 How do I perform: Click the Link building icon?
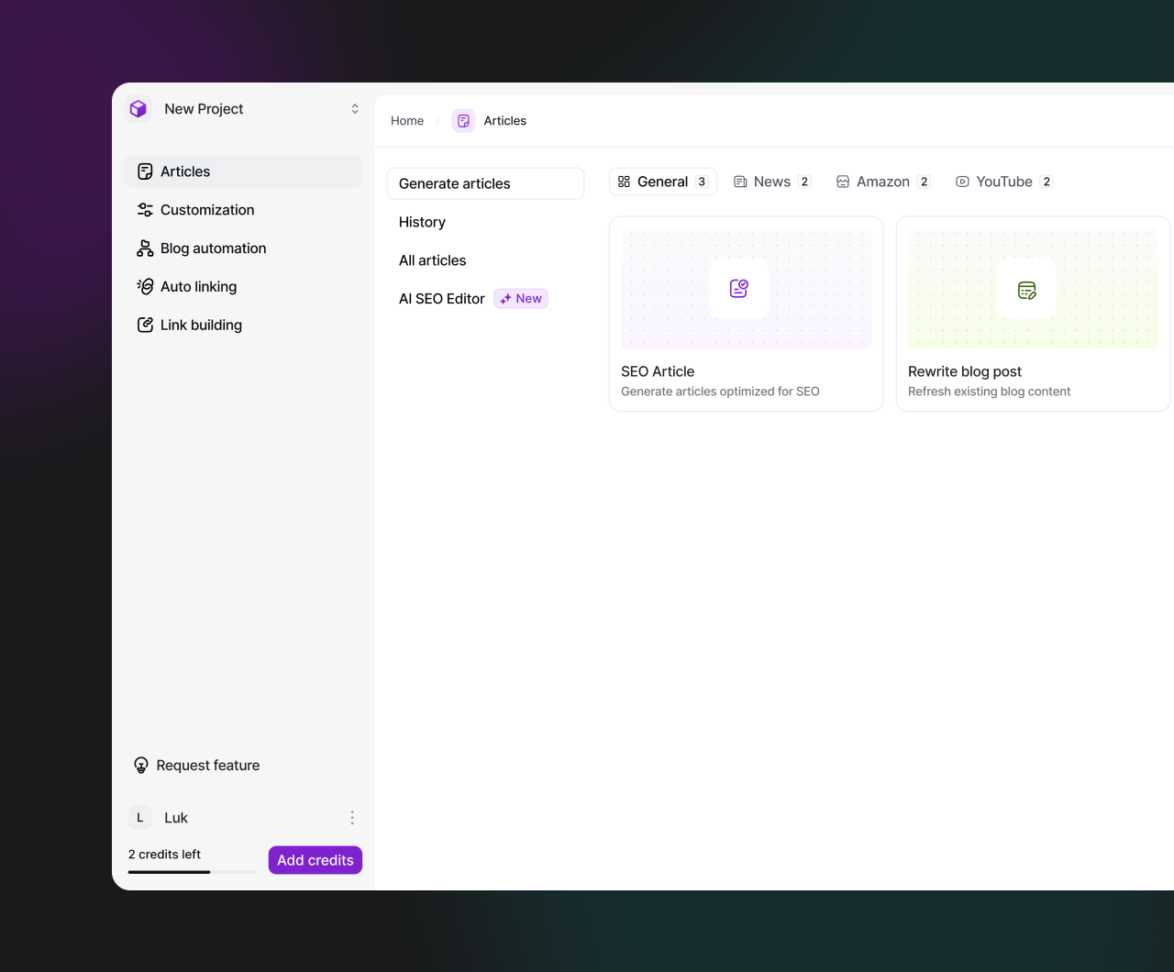(x=145, y=326)
